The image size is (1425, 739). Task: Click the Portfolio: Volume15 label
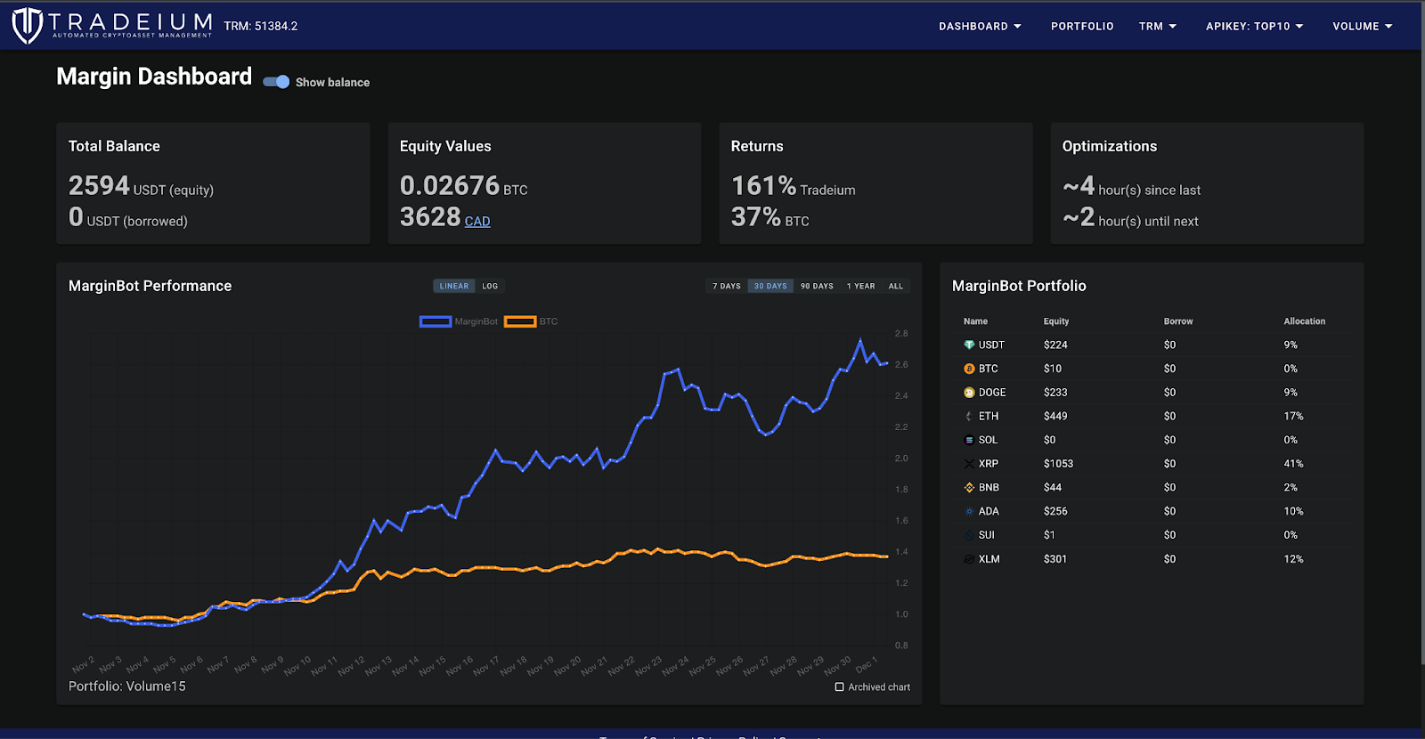[127, 686]
